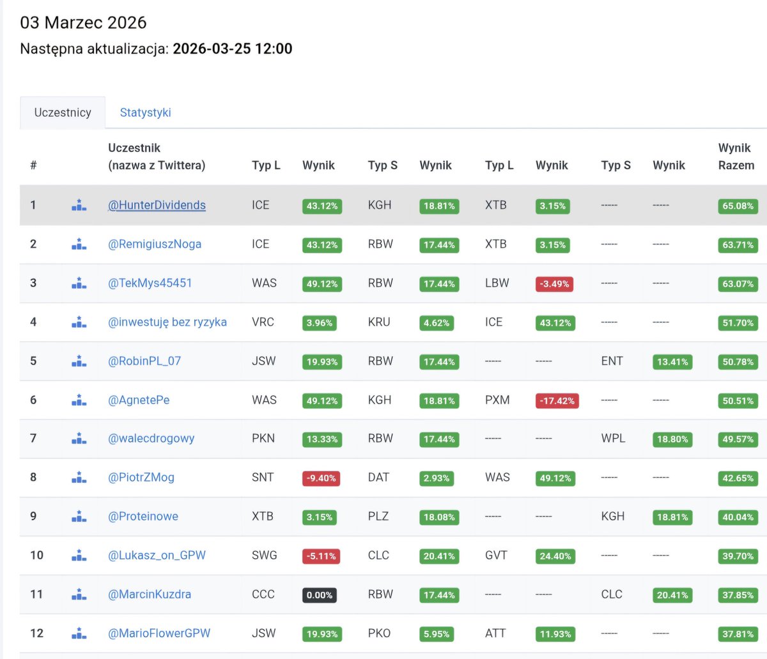The height and width of the screenshot is (659, 767).
Task: Switch to the Statystyki tab
Action: coord(145,112)
